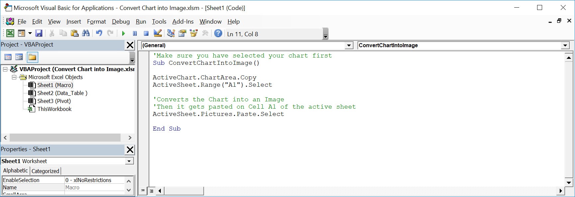Undo the last action
Image resolution: width=575 pixels, height=197 pixels.
[99, 33]
